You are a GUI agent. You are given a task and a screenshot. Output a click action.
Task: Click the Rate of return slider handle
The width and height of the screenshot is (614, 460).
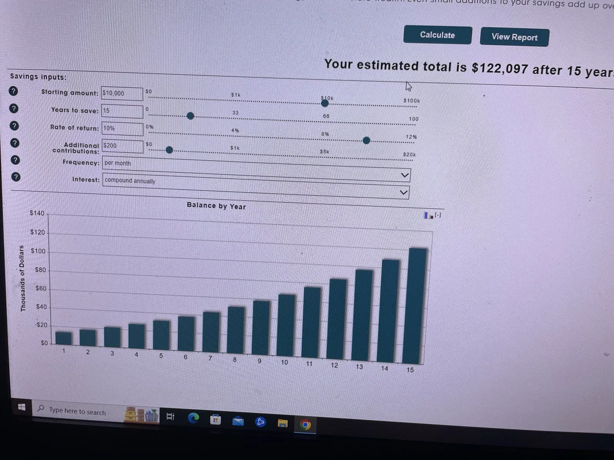point(366,140)
